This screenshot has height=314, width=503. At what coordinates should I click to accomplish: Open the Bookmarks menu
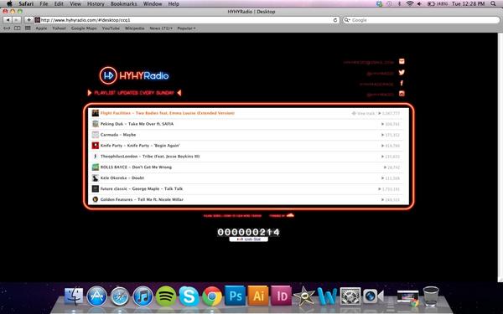[124, 4]
